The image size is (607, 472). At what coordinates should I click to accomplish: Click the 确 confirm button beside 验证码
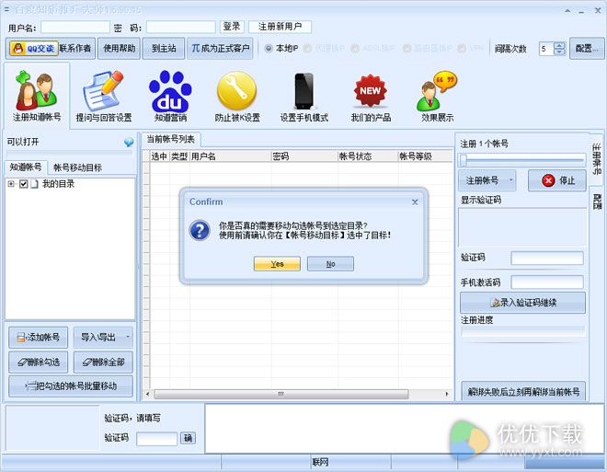[x=188, y=438]
